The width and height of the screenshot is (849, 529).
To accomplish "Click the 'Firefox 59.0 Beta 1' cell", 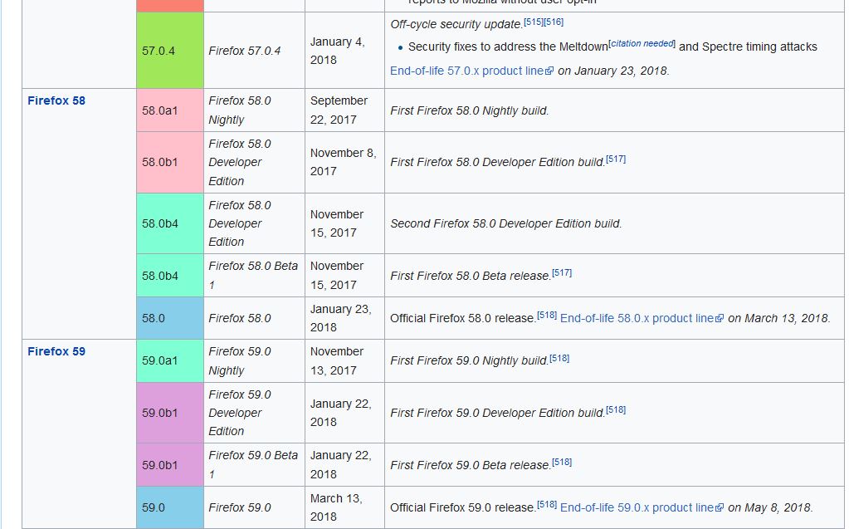I will [x=255, y=465].
